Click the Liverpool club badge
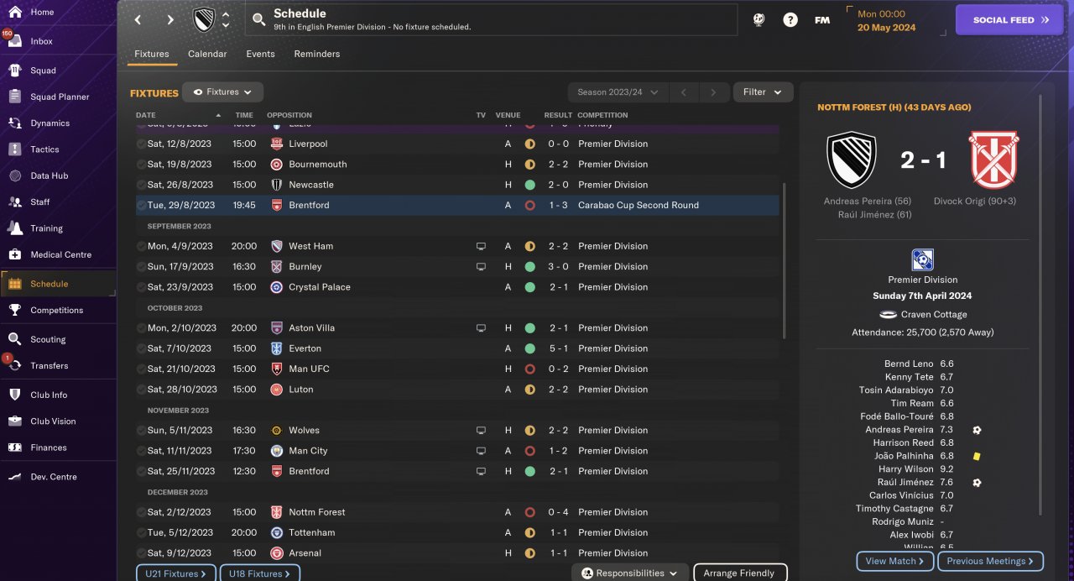 pyautogui.click(x=277, y=144)
